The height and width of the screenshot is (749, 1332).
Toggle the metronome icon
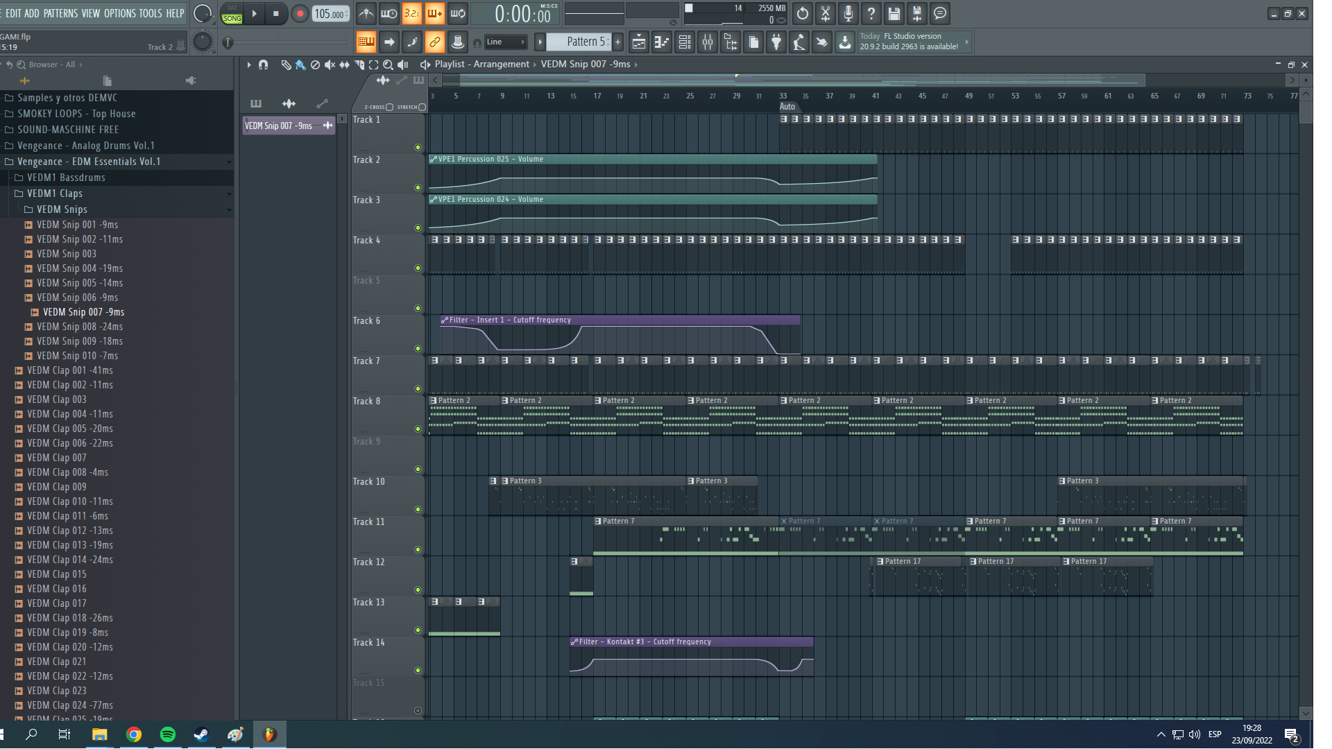click(366, 14)
